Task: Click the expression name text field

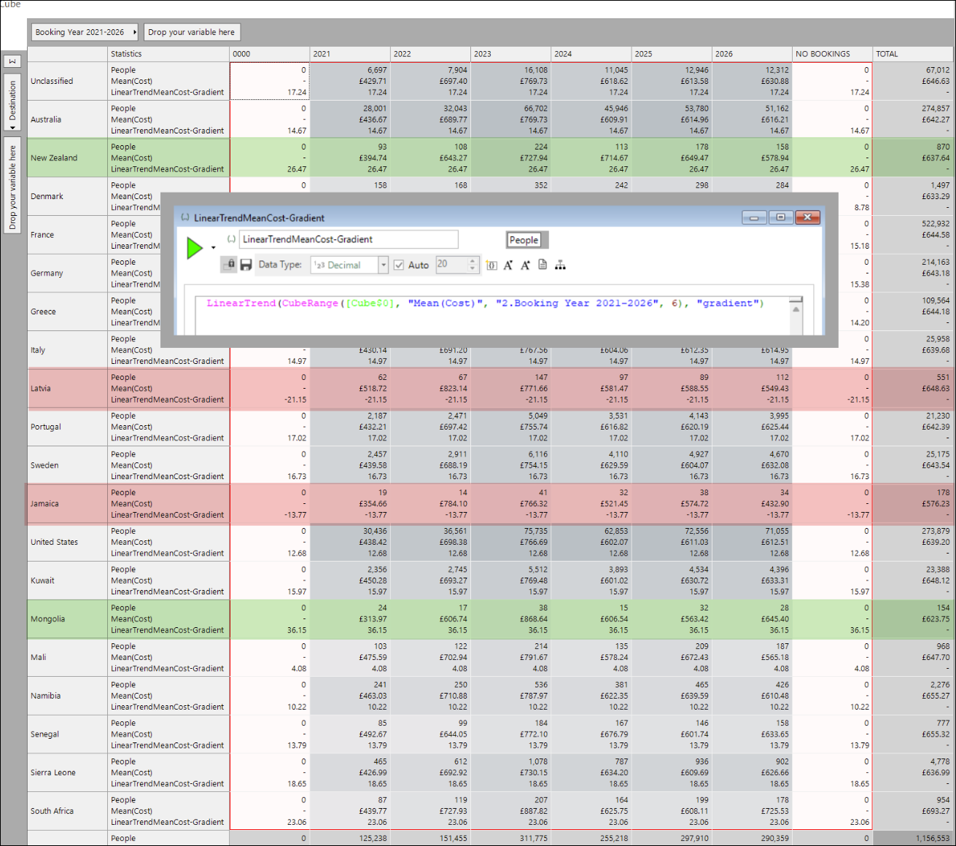Action: [x=349, y=239]
